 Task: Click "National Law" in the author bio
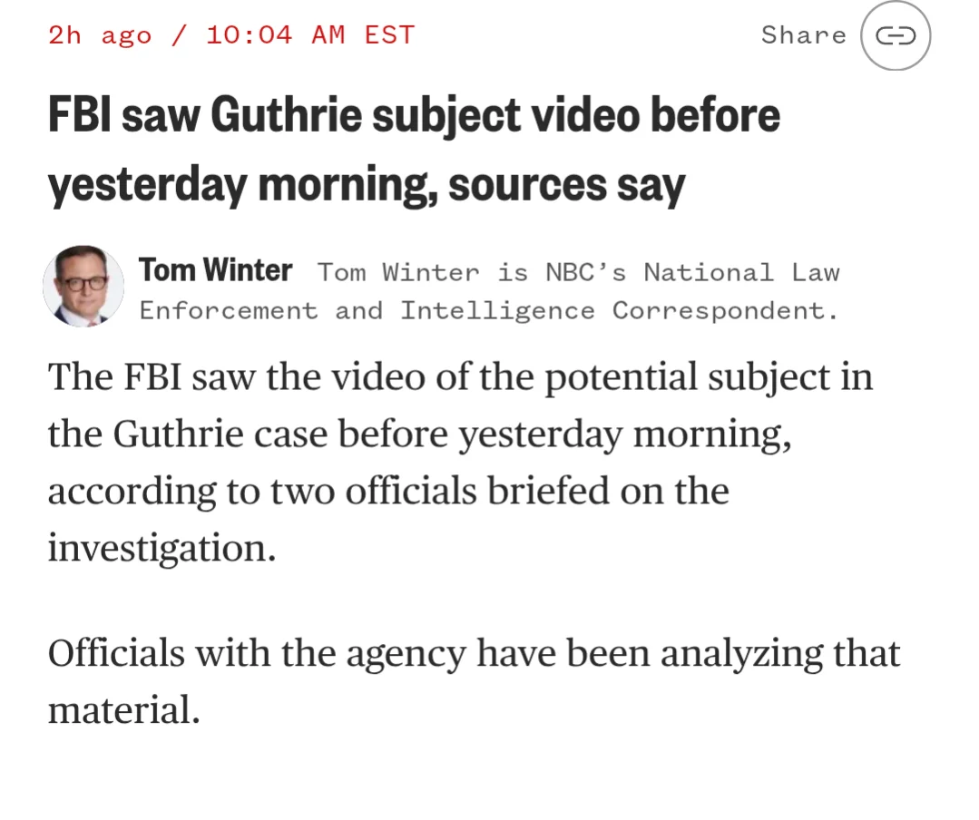(741, 272)
